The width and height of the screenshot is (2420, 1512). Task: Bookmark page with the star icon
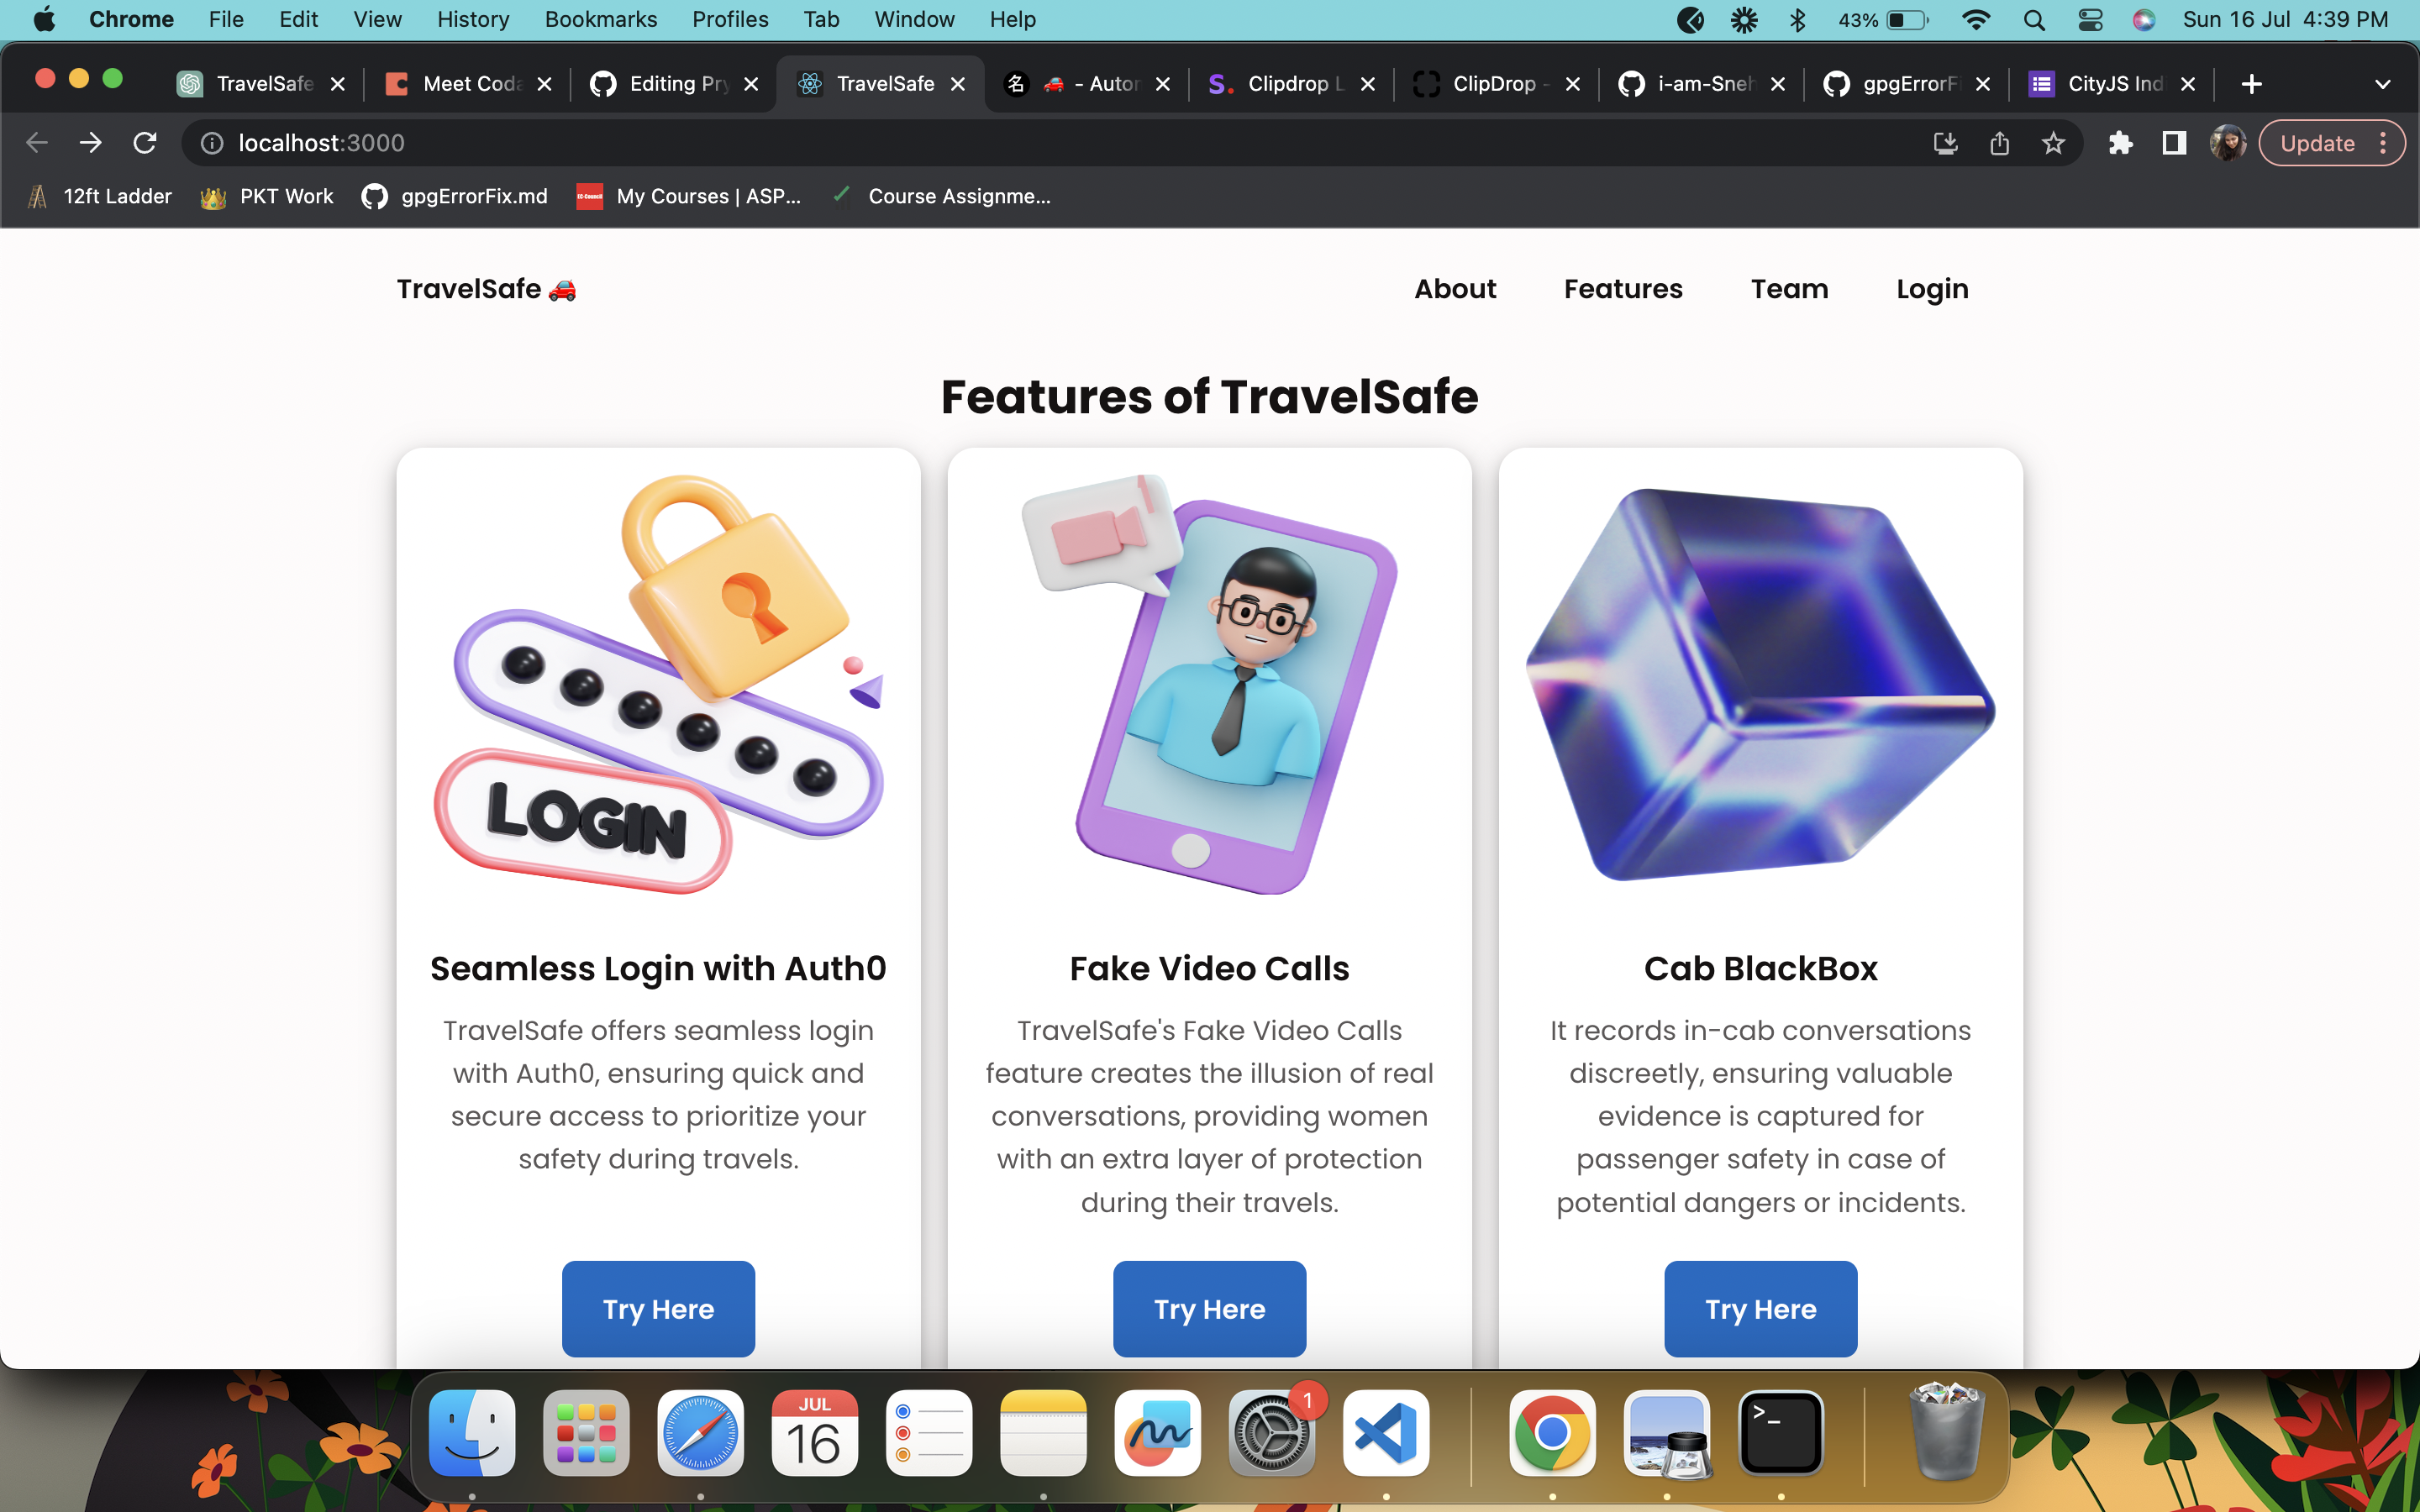[x=2053, y=143]
